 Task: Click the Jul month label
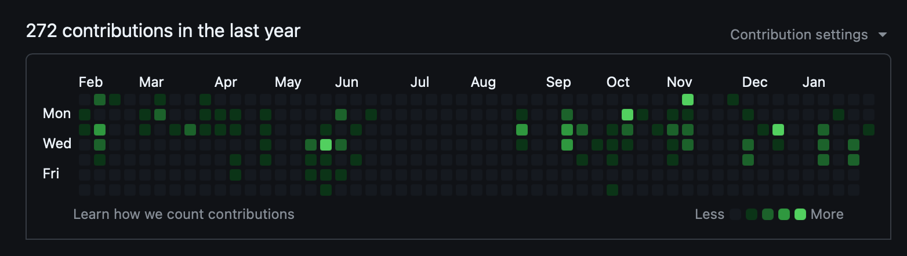tap(420, 82)
